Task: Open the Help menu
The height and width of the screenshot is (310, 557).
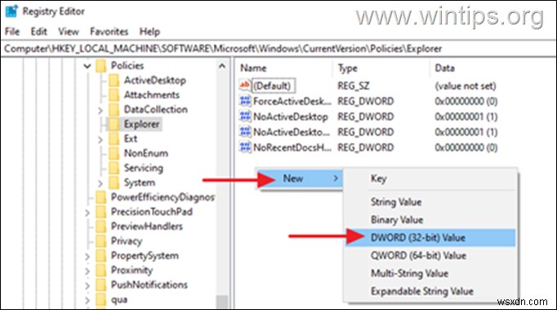Action: [149, 32]
